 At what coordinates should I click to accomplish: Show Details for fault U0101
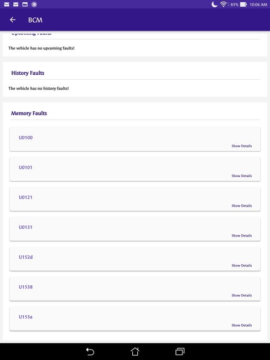point(242,176)
